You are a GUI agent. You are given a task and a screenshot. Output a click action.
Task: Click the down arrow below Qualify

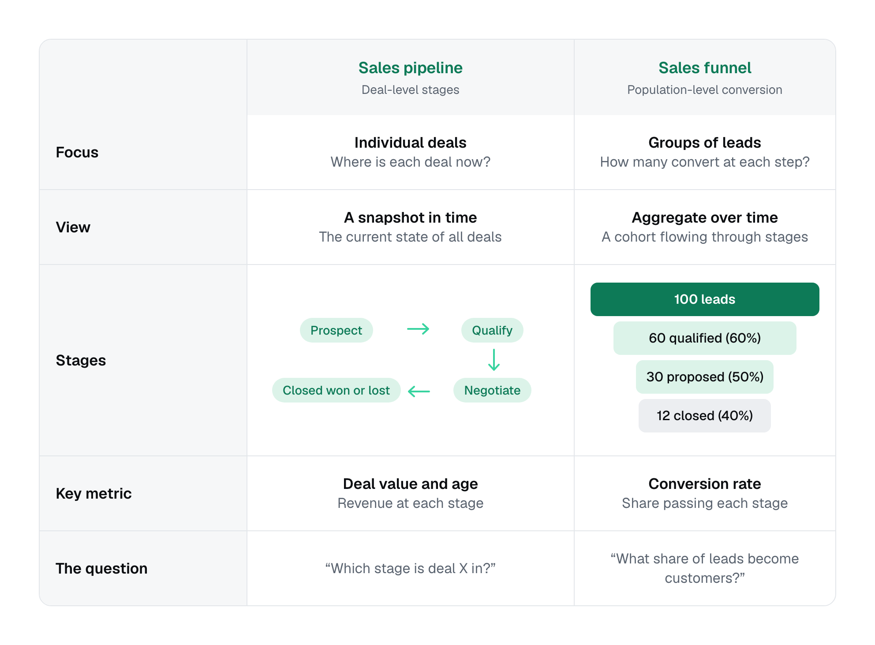(x=494, y=360)
